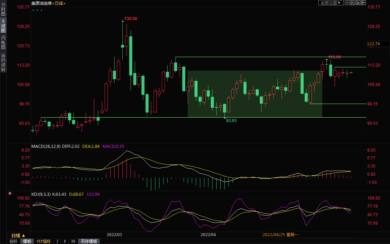Expand the 日线 period selector
The height and width of the screenshot is (244, 390).
18,236
